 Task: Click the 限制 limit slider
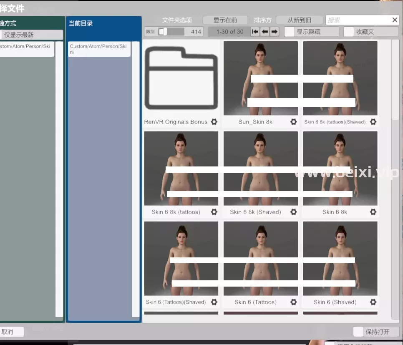(171, 32)
